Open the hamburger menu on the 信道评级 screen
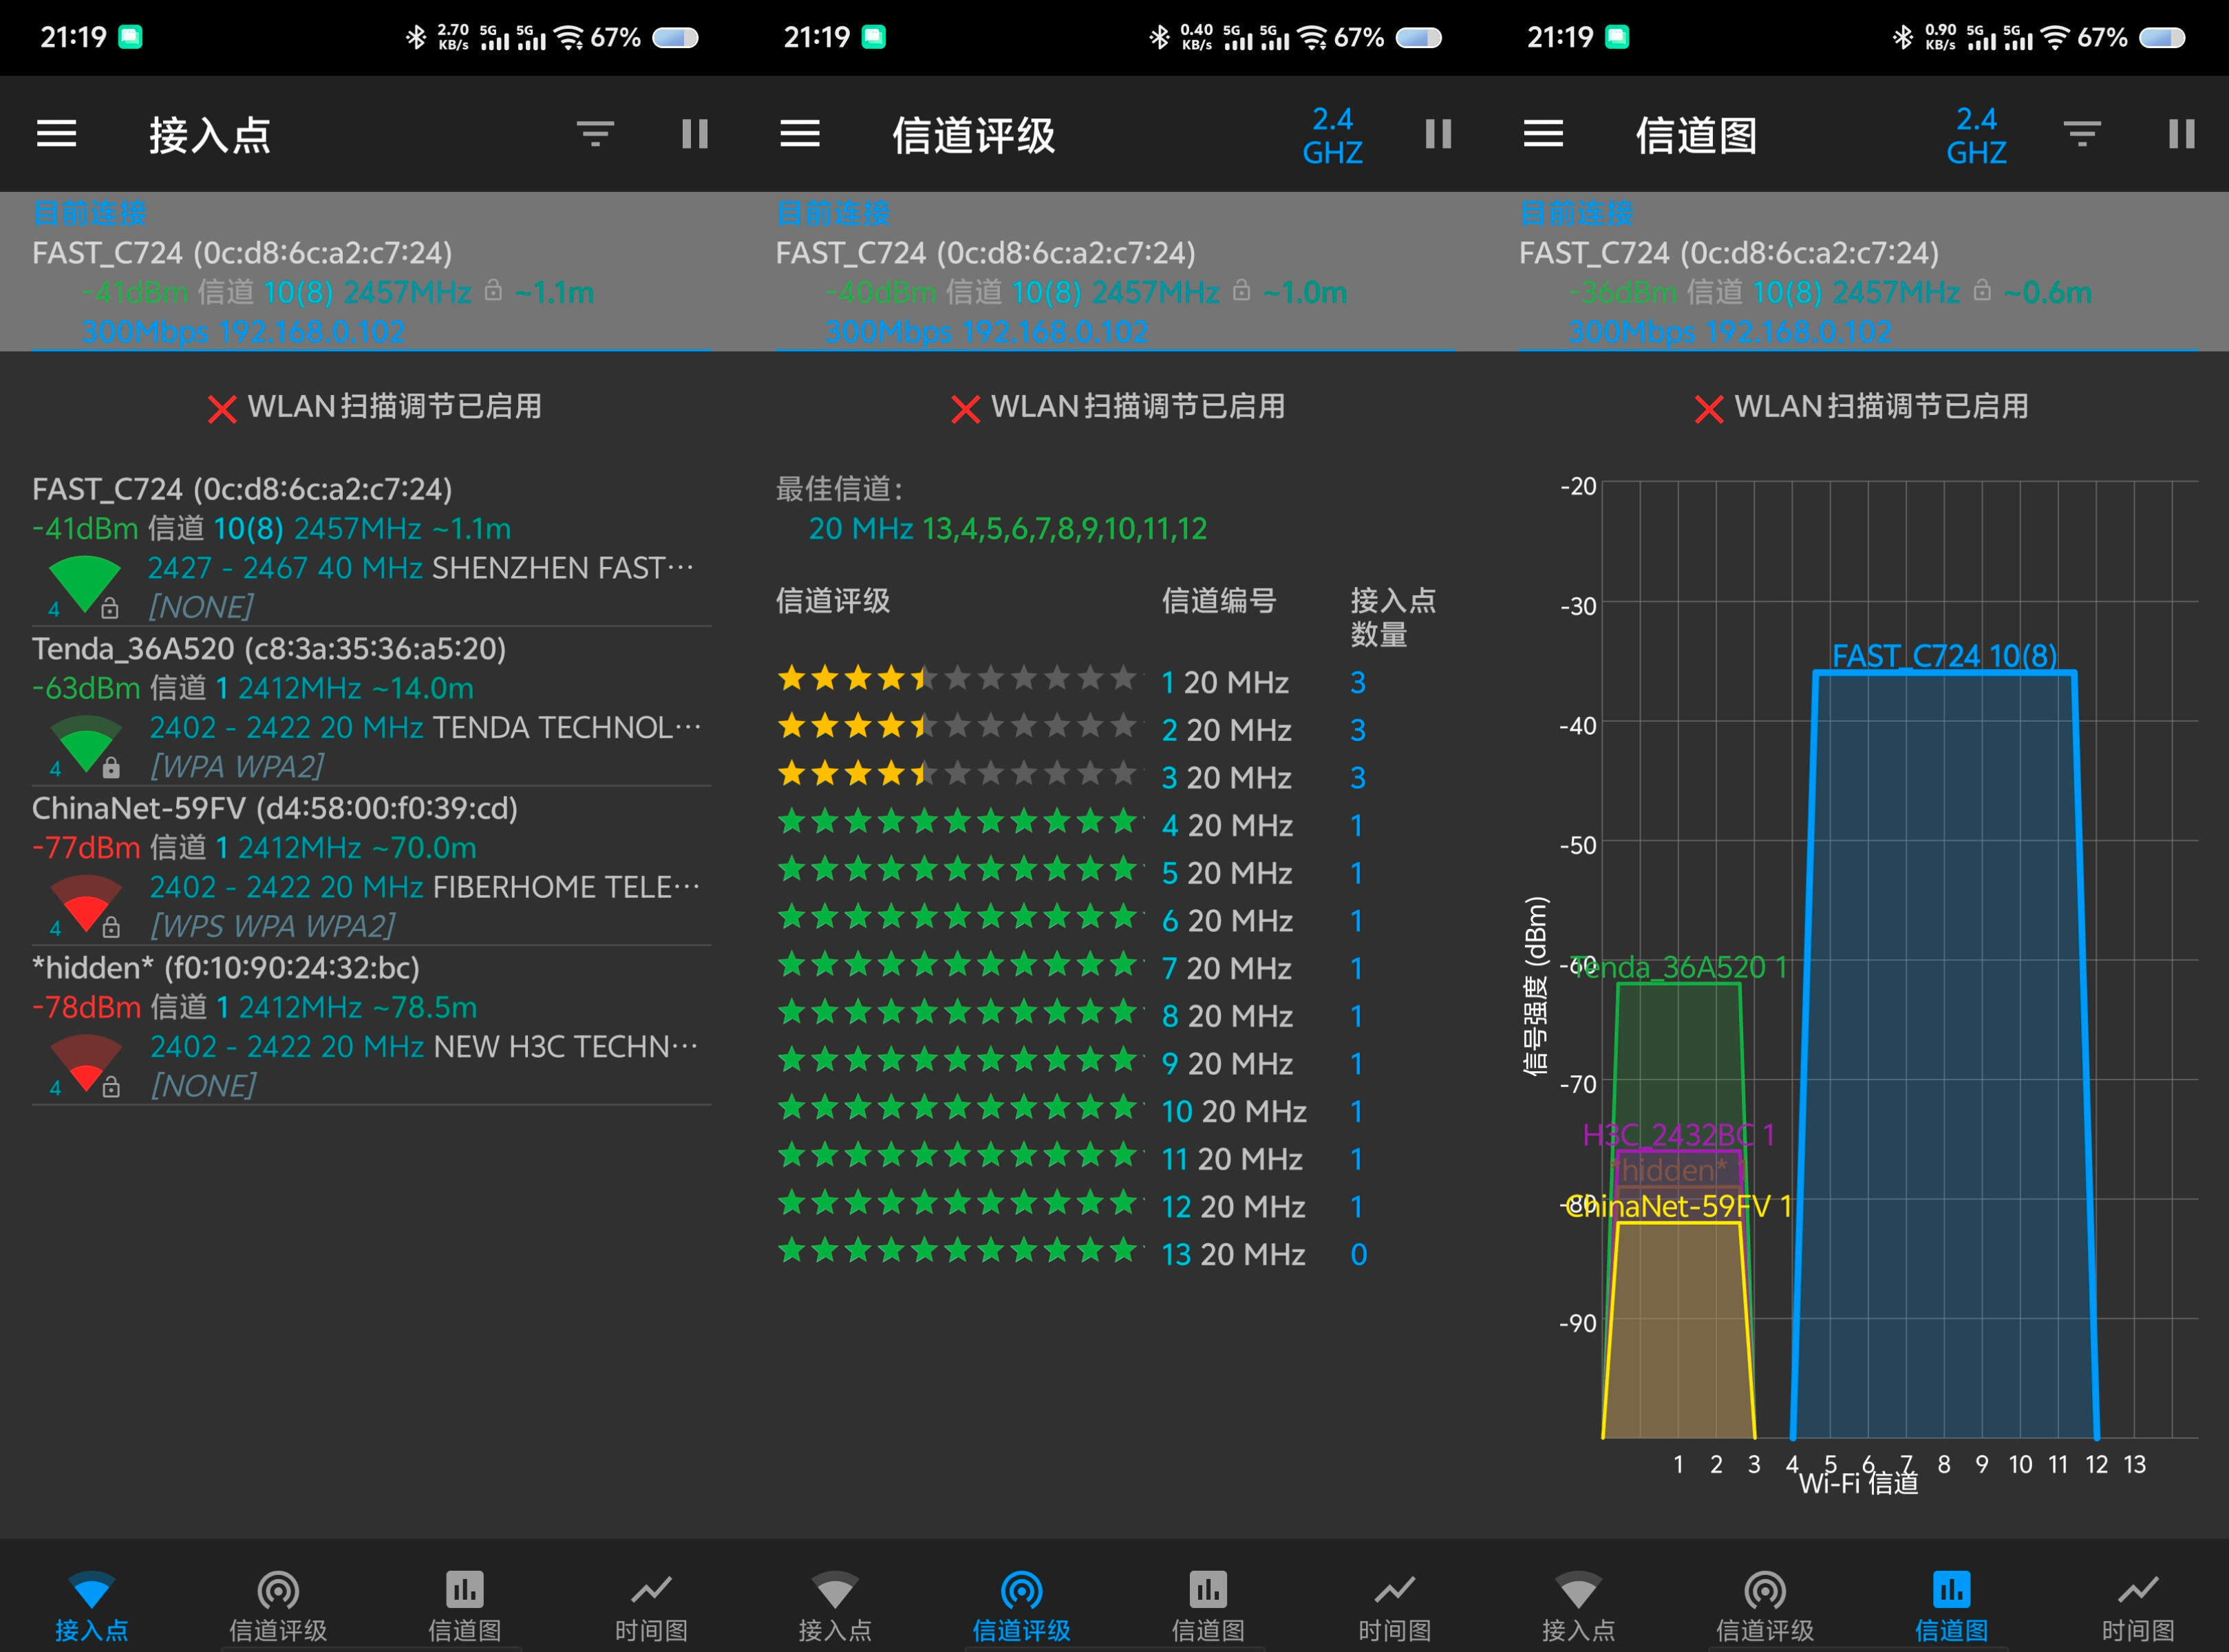This screenshot has height=1652, width=2229. pyautogui.click(x=800, y=134)
